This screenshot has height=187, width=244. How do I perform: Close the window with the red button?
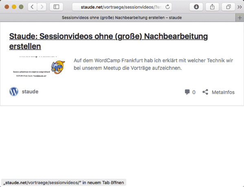[x=7, y=7]
